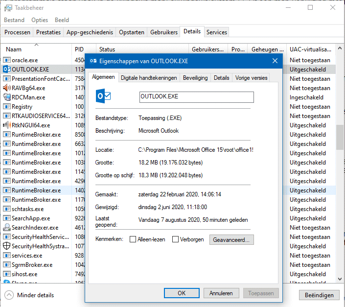Select the schtasks.exe process name
This screenshot has width=345, height=307.
28,209
